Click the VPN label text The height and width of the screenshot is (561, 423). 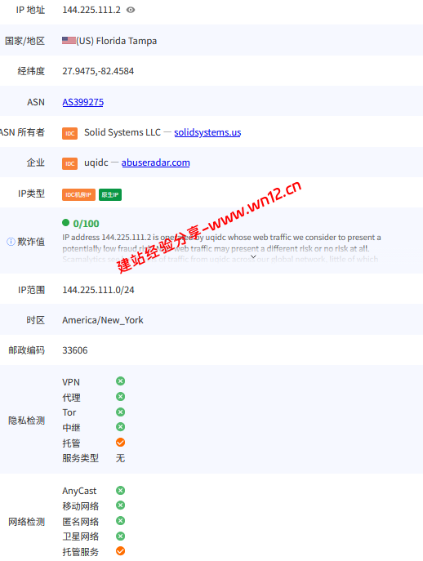click(x=71, y=382)
